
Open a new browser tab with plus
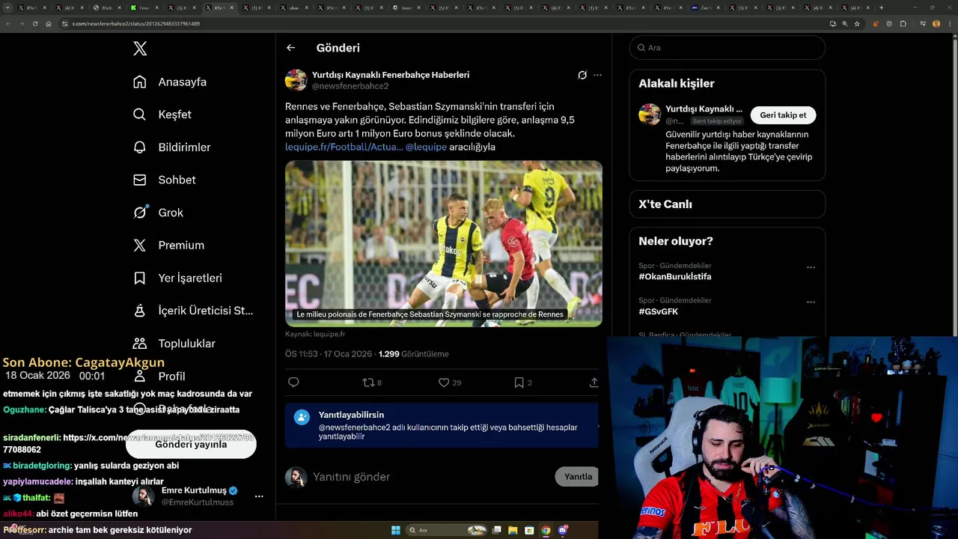881,7
